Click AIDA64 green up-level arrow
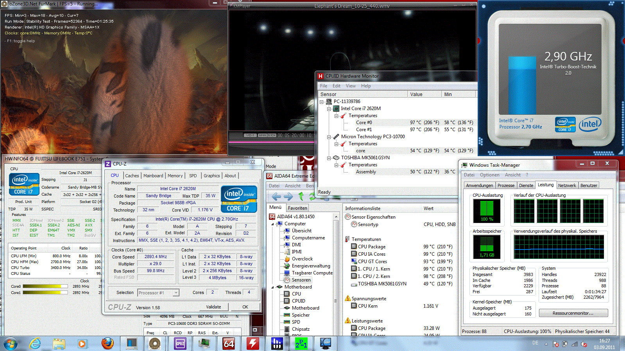The image size is (625, 351). click(x=301, y=196)
